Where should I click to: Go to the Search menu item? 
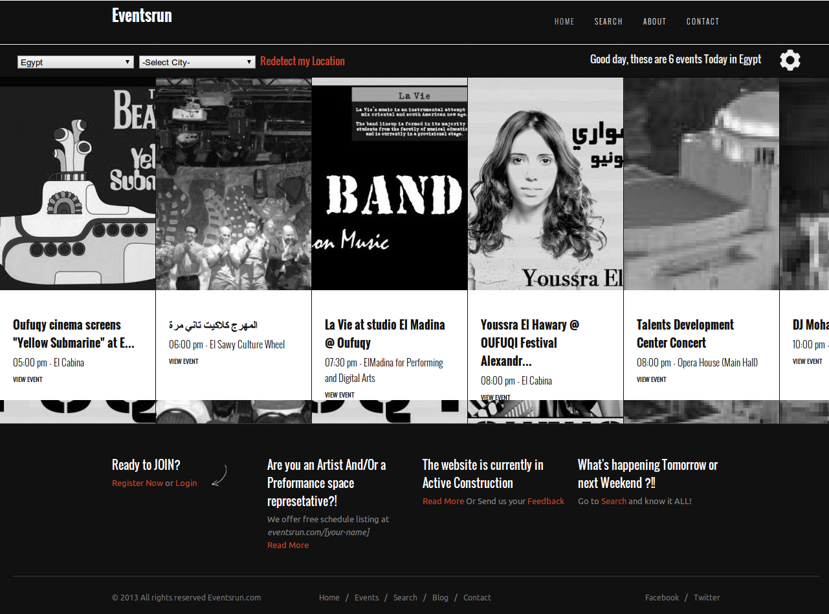(608, 21)
